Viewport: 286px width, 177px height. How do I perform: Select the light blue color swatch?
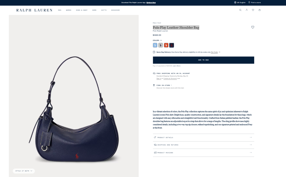point(155,45)
